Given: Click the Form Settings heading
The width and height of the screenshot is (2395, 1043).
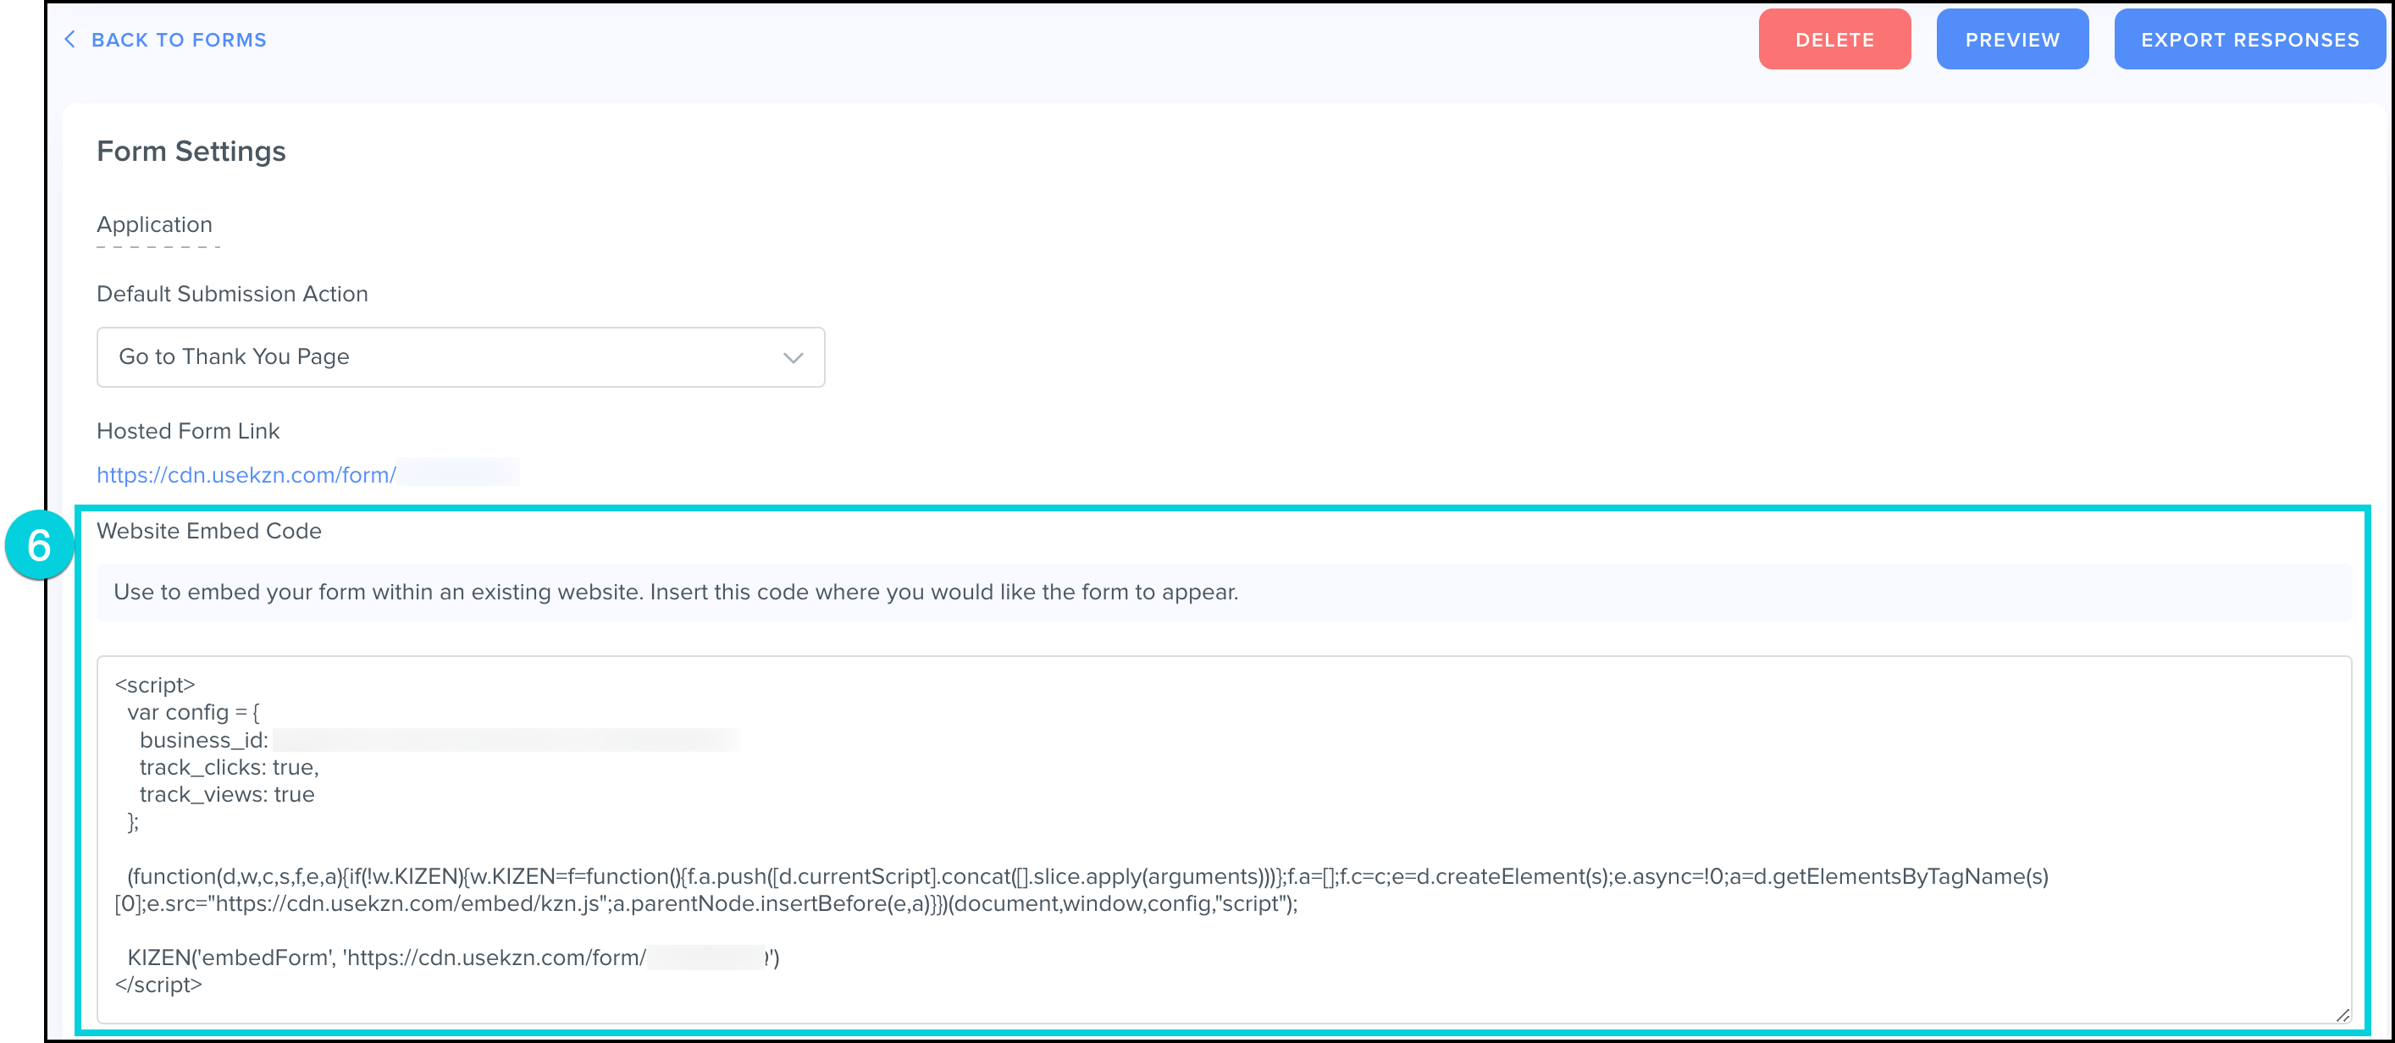Looking at the screenshot, I should (191, 152).
